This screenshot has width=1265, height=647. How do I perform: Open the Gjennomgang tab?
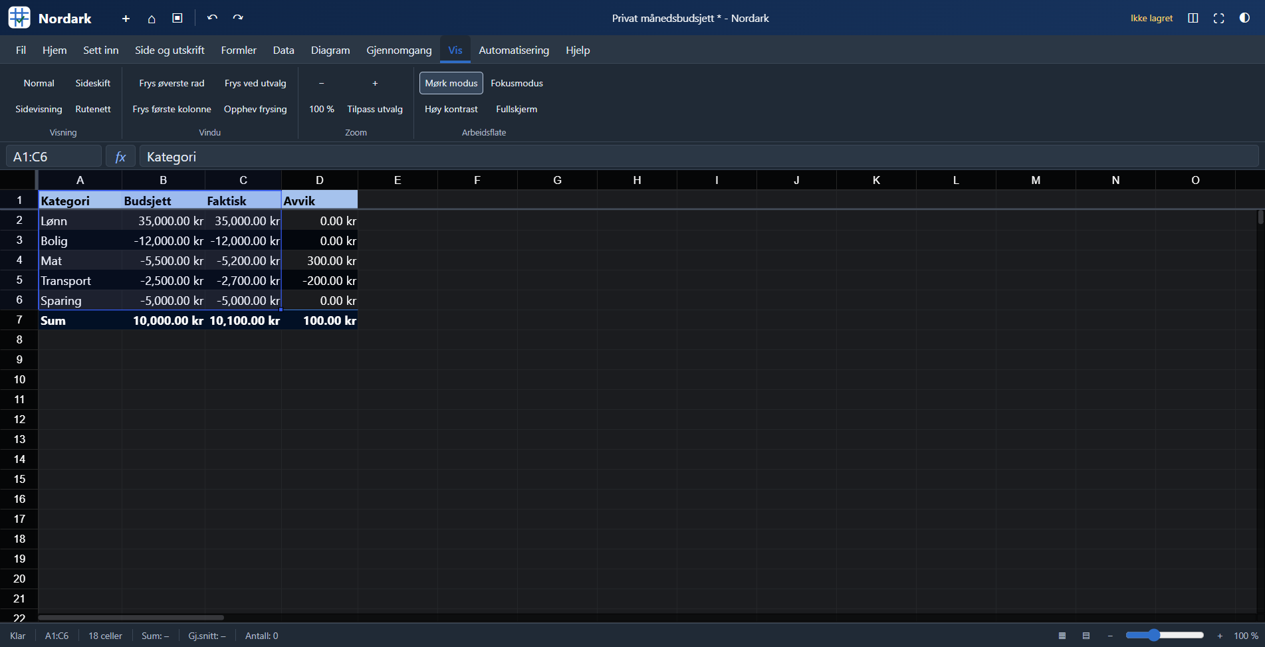[x=399, y=50]
